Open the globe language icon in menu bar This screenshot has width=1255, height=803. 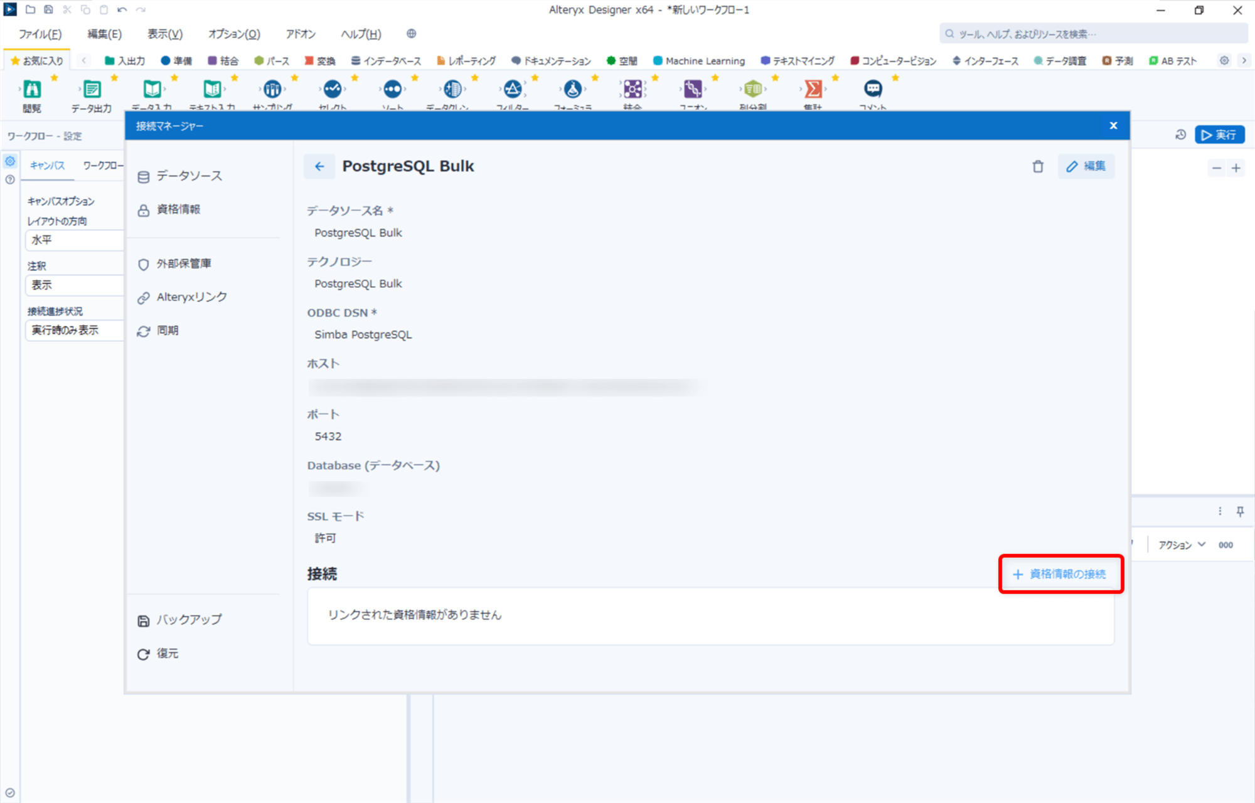[411, 34]
